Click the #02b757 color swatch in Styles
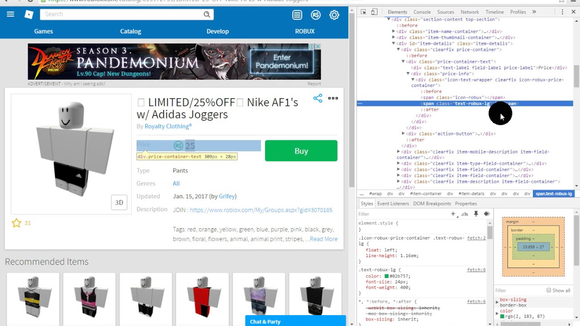The height and width of the screenshot is (326, 580). pyautogui.click(x=387, y=276)
